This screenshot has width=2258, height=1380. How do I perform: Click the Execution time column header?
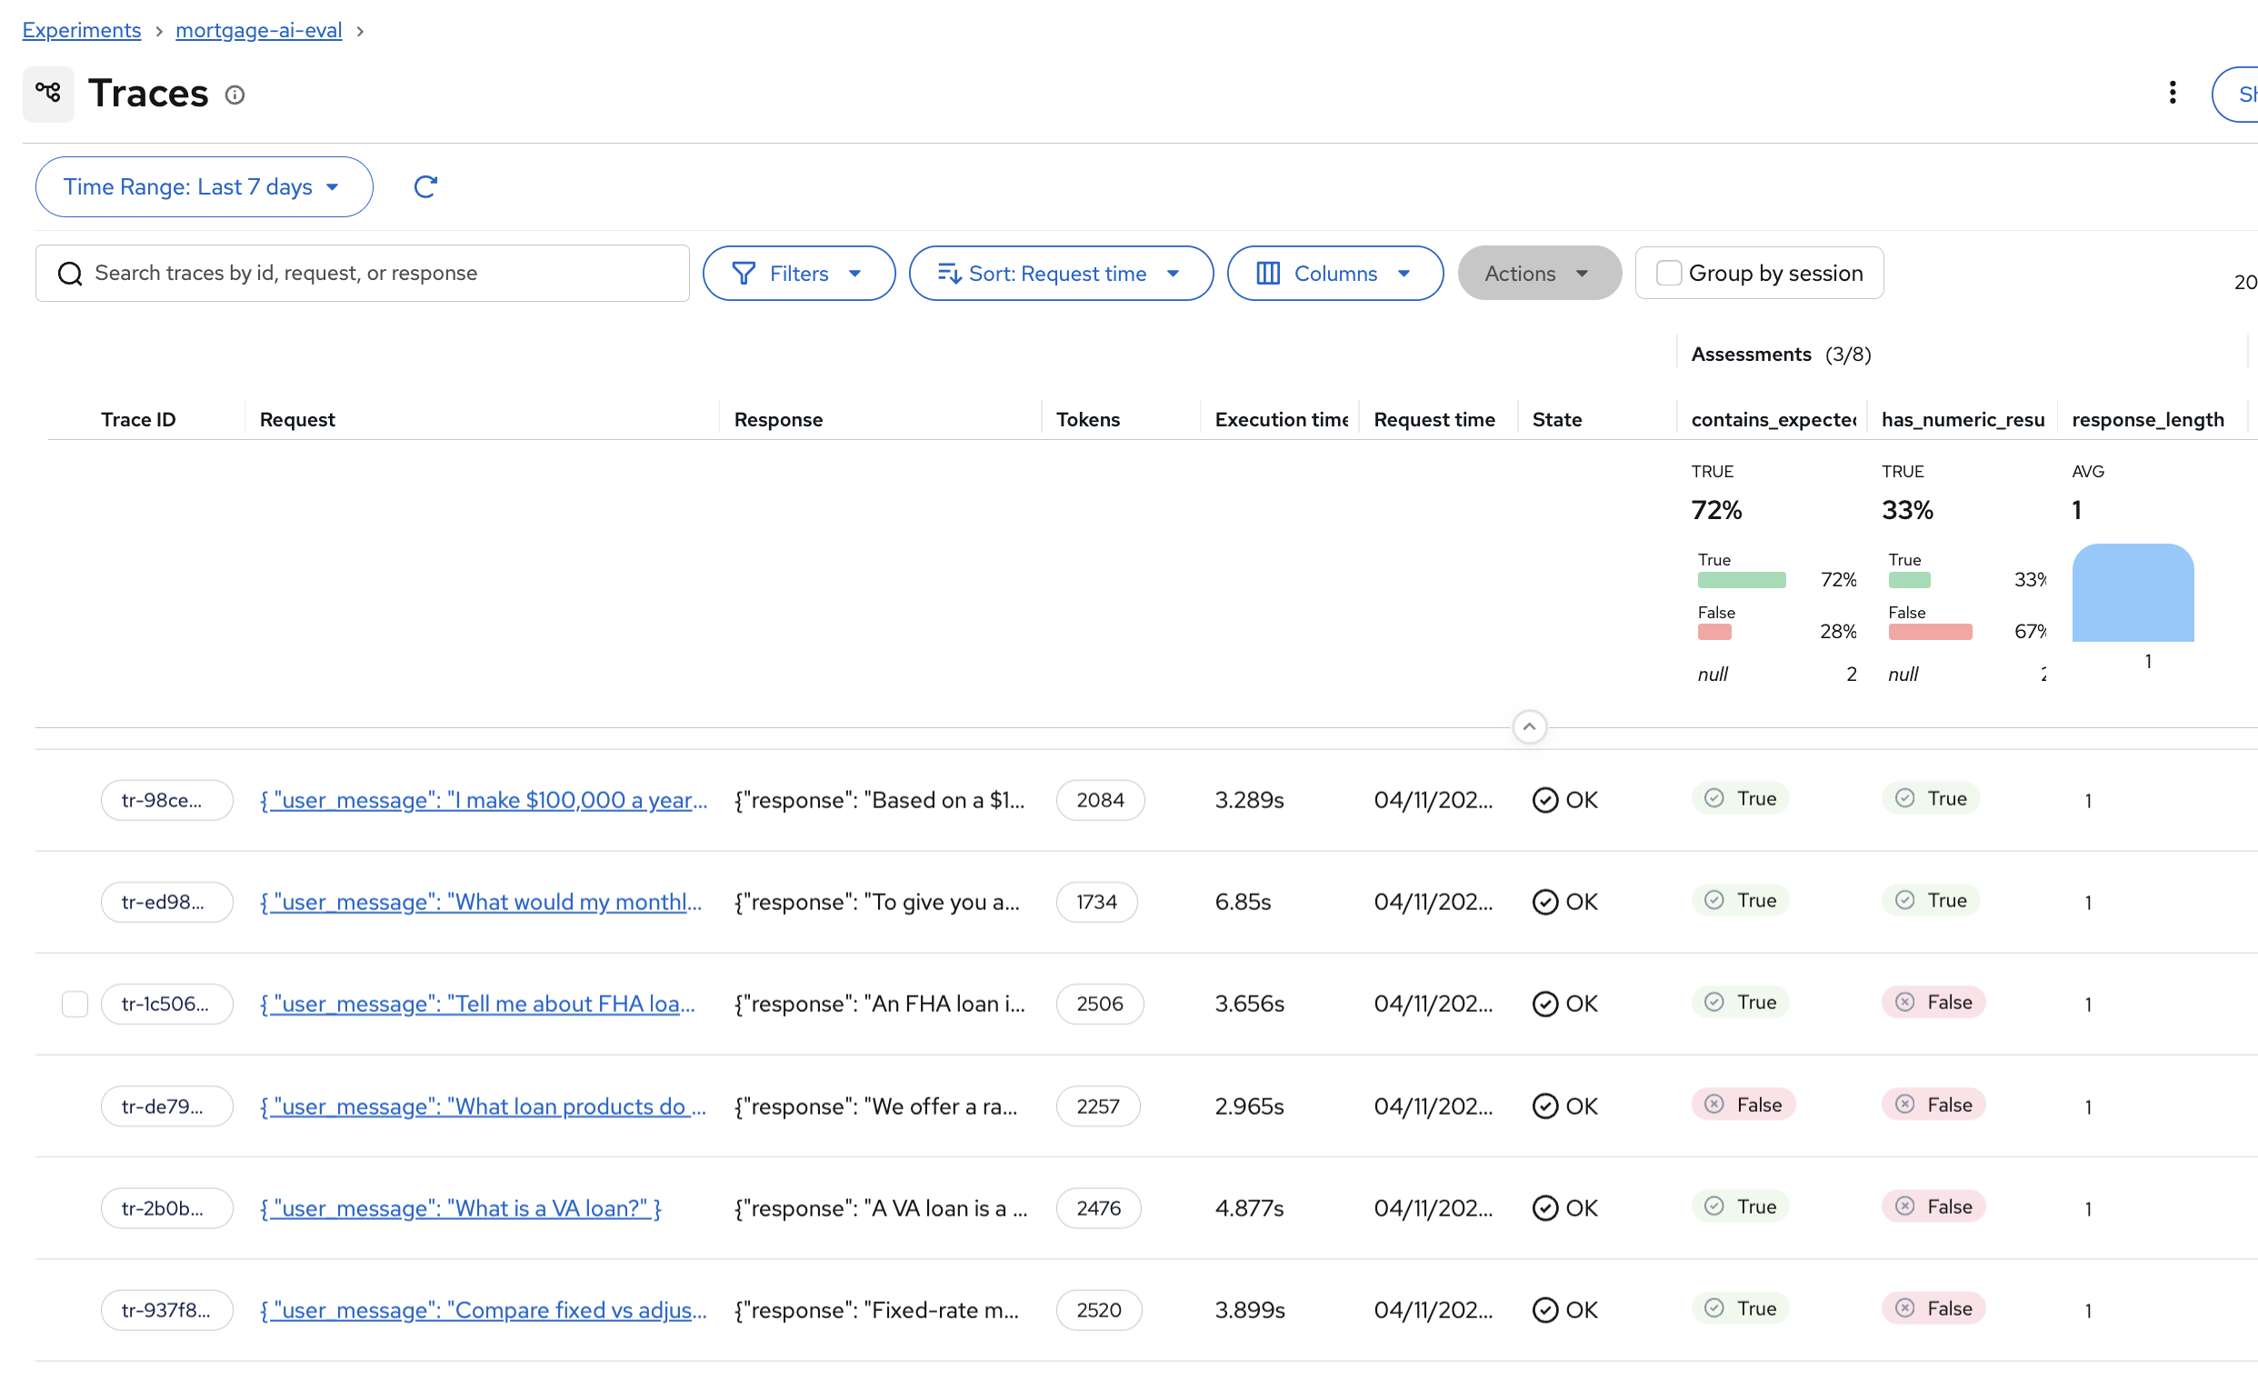click(1280, 420)
